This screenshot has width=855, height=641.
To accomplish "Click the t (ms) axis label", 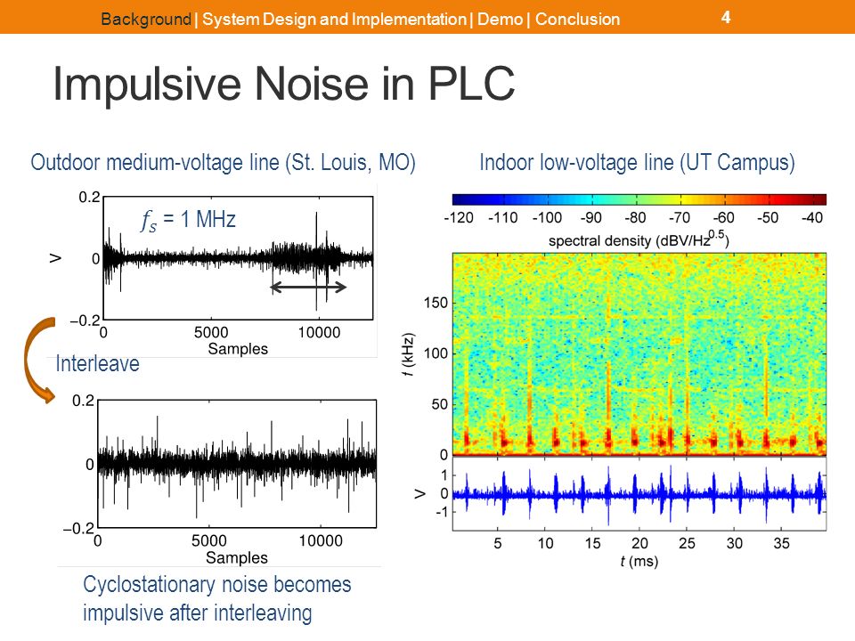I will [639, 561].
